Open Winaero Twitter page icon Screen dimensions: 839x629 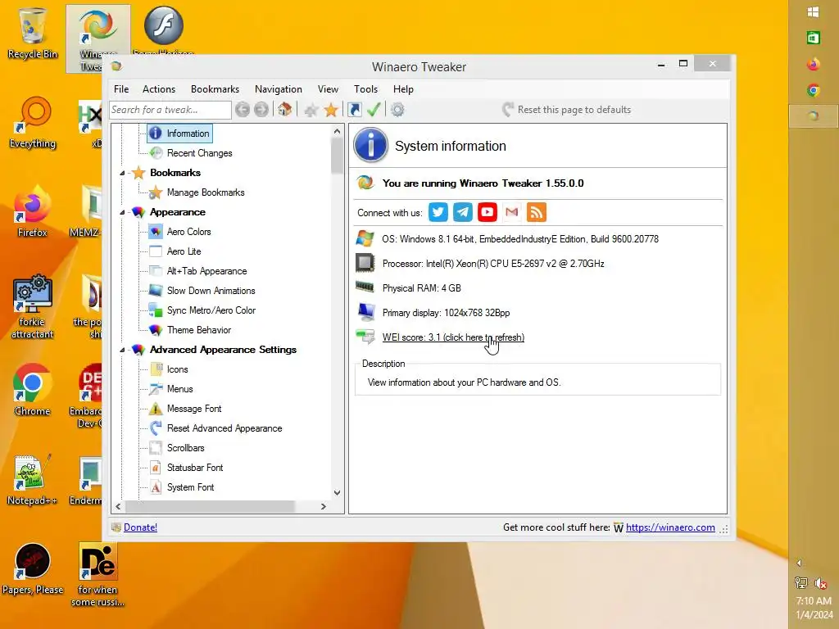[x=438, y=212]
